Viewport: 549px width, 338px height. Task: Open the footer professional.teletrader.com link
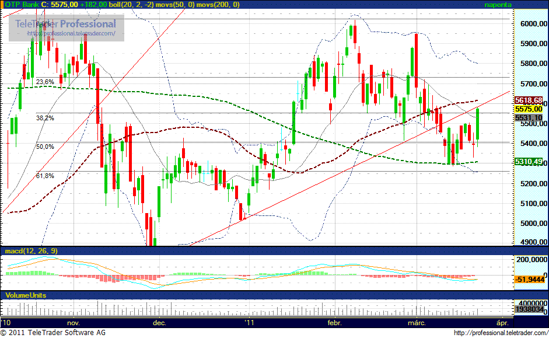tap(500, 333)
